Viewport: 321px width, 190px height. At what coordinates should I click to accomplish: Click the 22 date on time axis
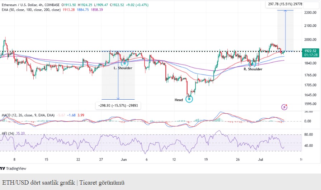[x=78, y=160]
